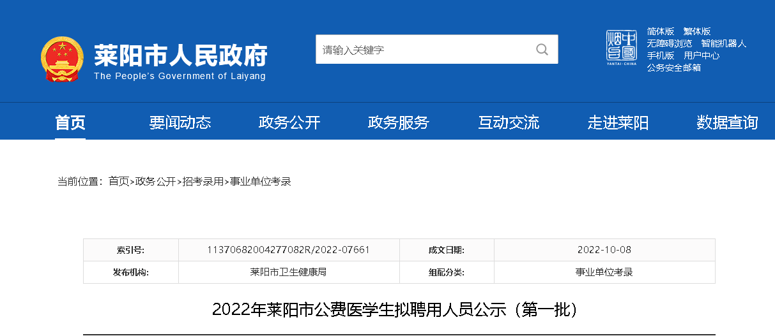The height and width of the screenshot is (336, 775).
Task: Click the 发布机构 label cell
Action: [x=130, y=272]
